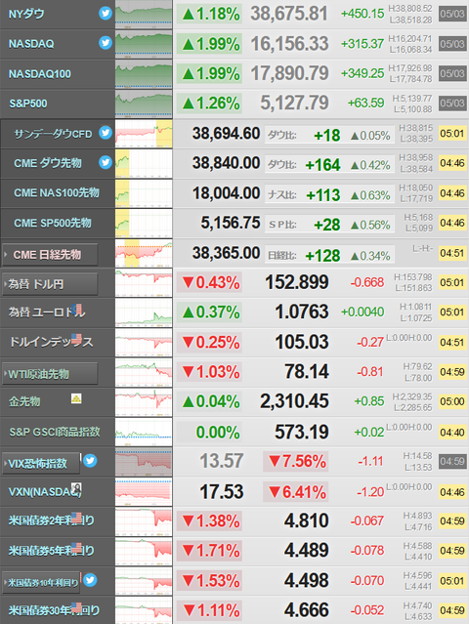
Task: Expand the CME 日経先物 button
Action: tap(50, 254)
